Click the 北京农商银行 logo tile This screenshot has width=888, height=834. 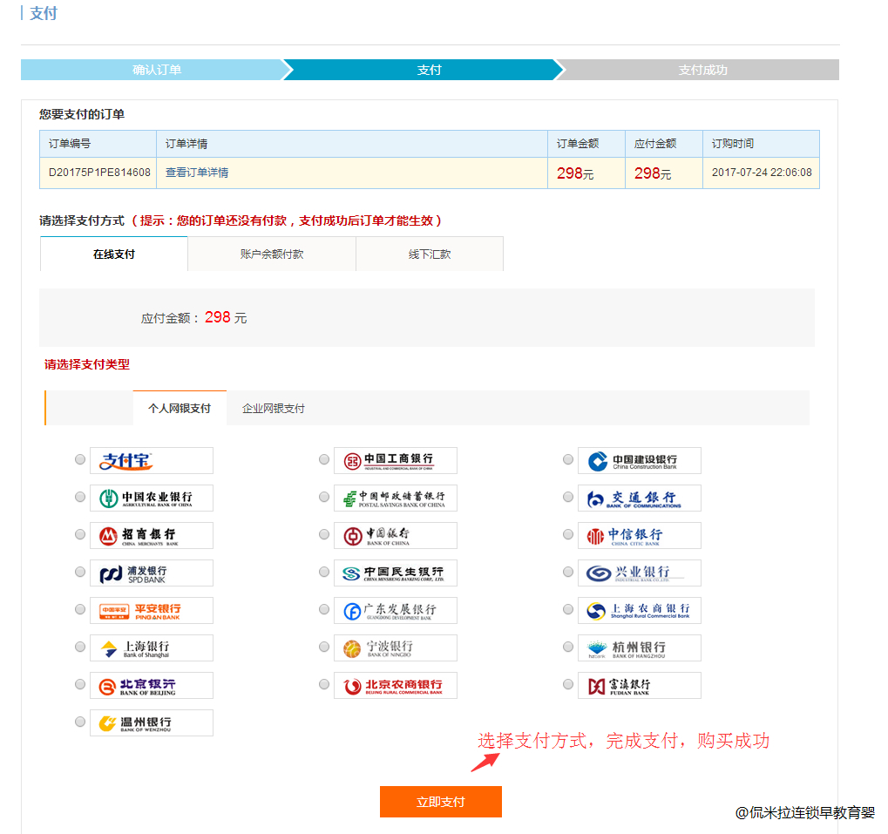pyautogui.click(x=396, y=685)
